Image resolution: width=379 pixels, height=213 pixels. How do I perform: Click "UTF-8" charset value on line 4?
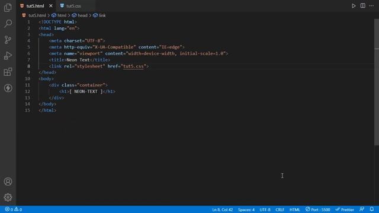tap(94, 41)
